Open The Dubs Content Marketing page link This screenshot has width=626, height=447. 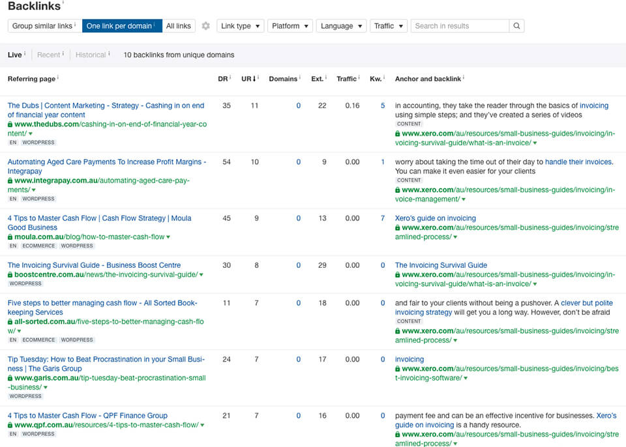tap(106, 110)
